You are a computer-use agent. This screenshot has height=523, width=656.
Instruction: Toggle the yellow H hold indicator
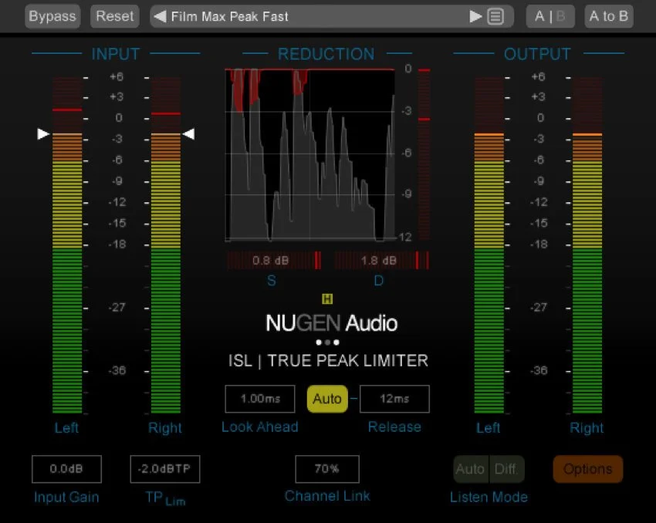(x=327, y=299)
